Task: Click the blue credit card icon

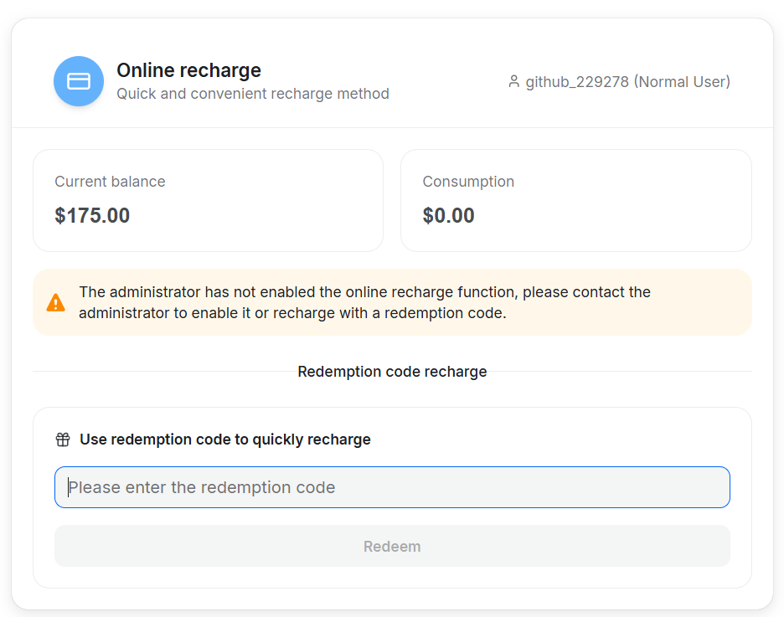Action: point(79,81)
